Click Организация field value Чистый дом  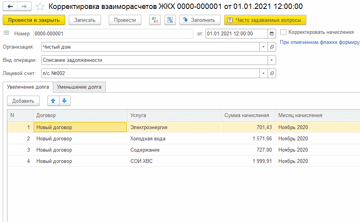(150, 47)
